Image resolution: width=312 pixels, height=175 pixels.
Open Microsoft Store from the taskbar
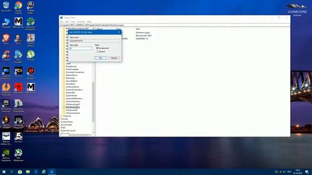pyautogui.click(x=20, y=172)
